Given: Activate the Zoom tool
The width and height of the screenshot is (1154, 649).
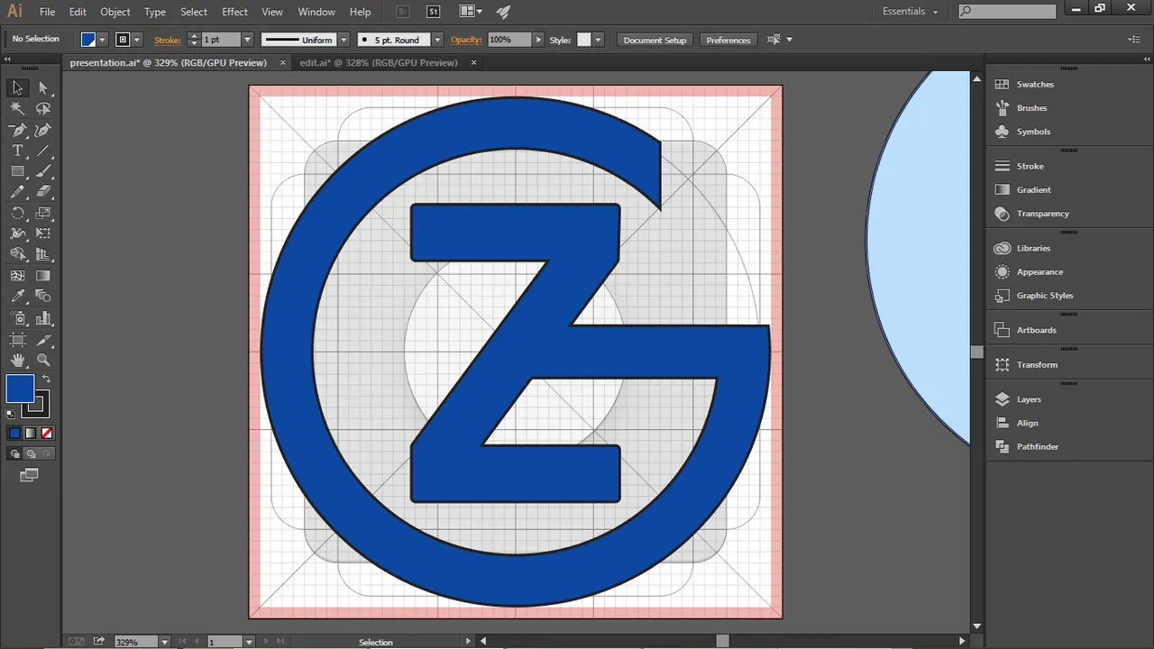Looking at the screenshot, I should (43, 360).
